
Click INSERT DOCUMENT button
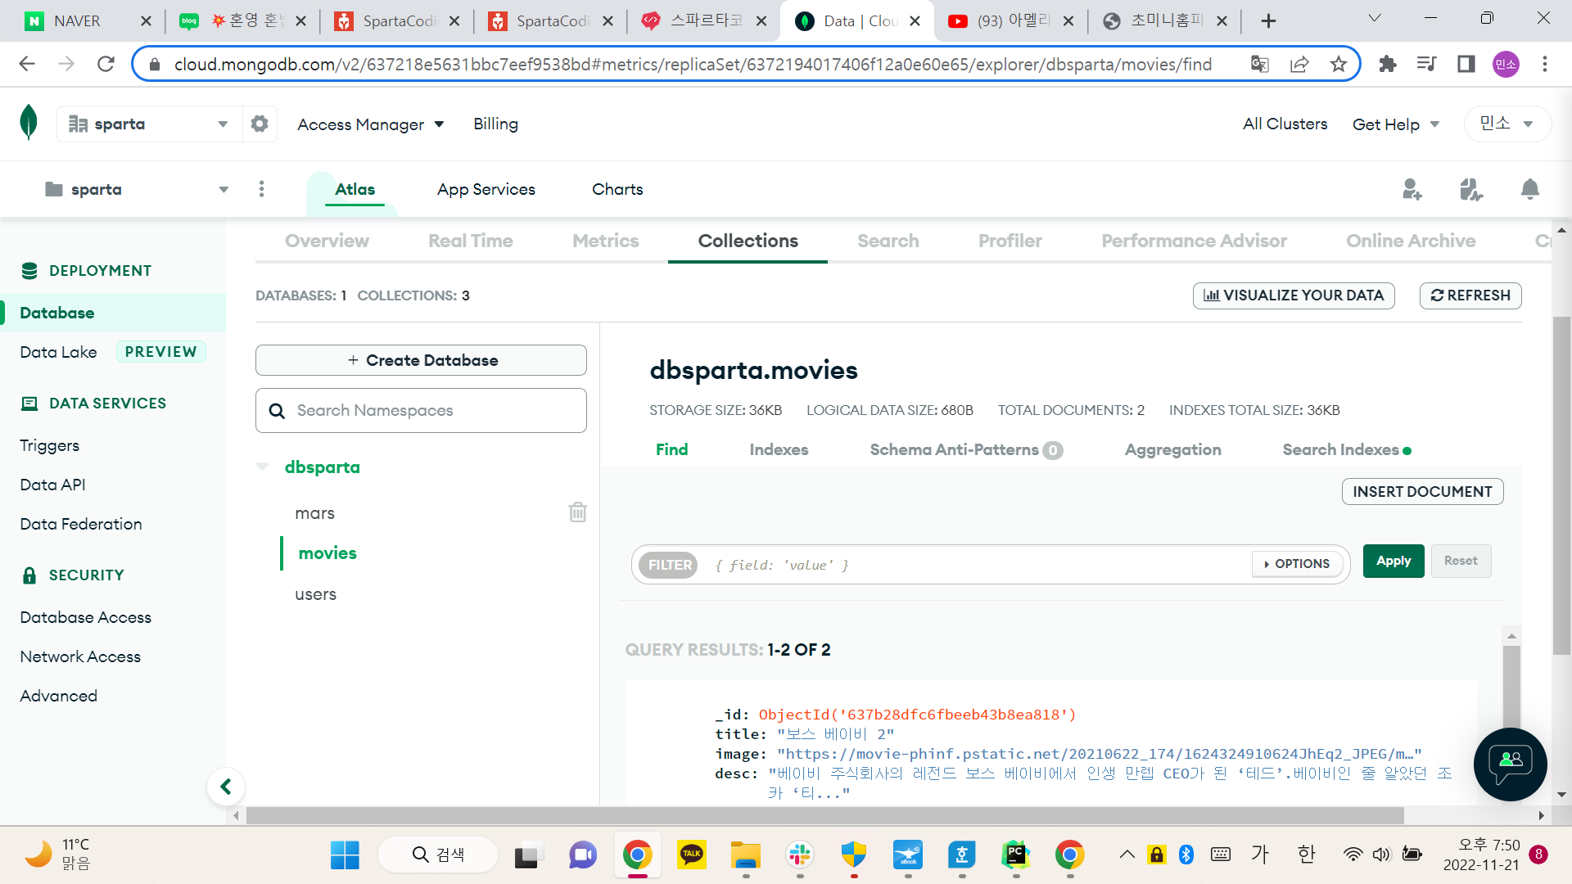coord(1422,491)
